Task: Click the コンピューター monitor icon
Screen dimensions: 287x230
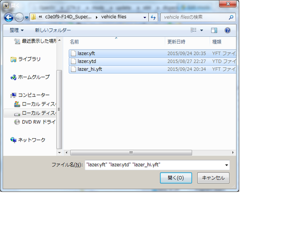Action: point(14,95)
